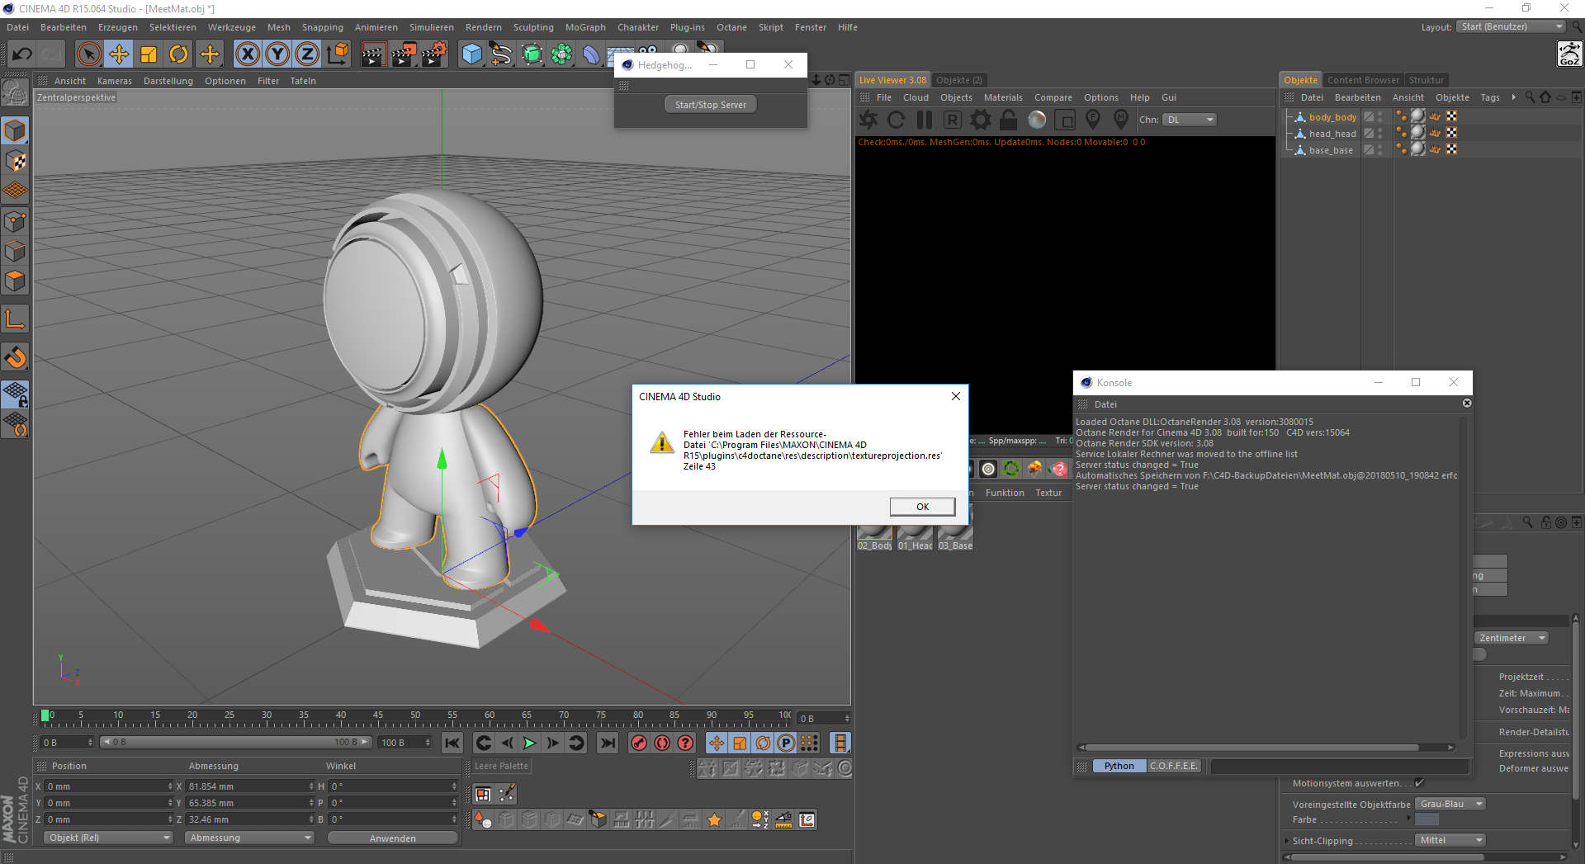The height and width of the screenshot is (864, 1585).
Task: Open Render to Picture Viewer clapperboard icon
Action: 404,54
